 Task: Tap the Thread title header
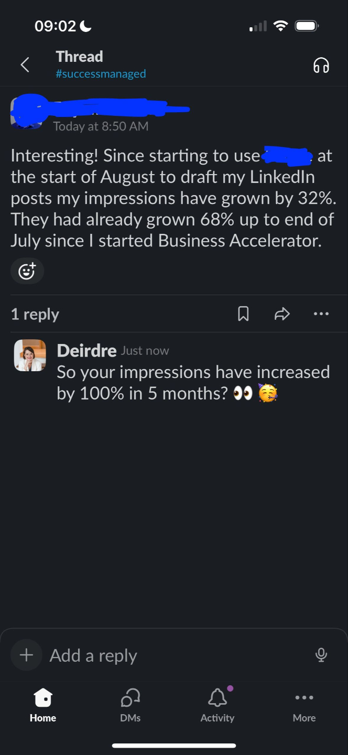coord(80,57)
